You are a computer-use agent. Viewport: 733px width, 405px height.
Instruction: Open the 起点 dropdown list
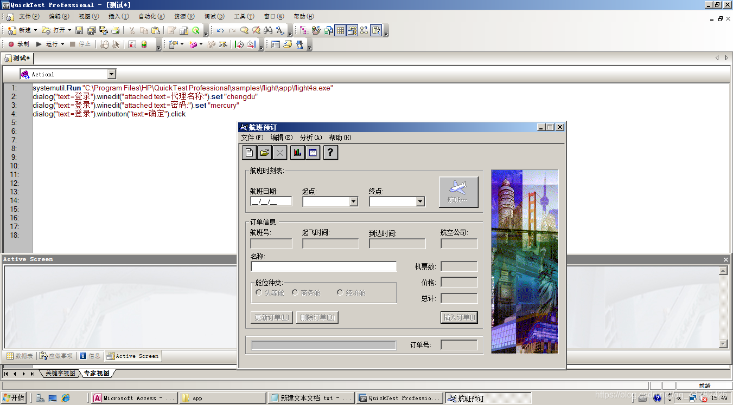(x=354, y=201)
